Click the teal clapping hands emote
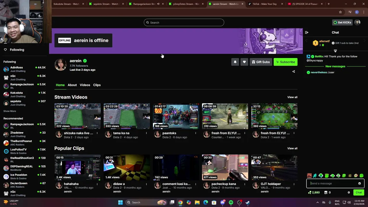The width and height of the screenshot is (368, 207). pos(315,176)
